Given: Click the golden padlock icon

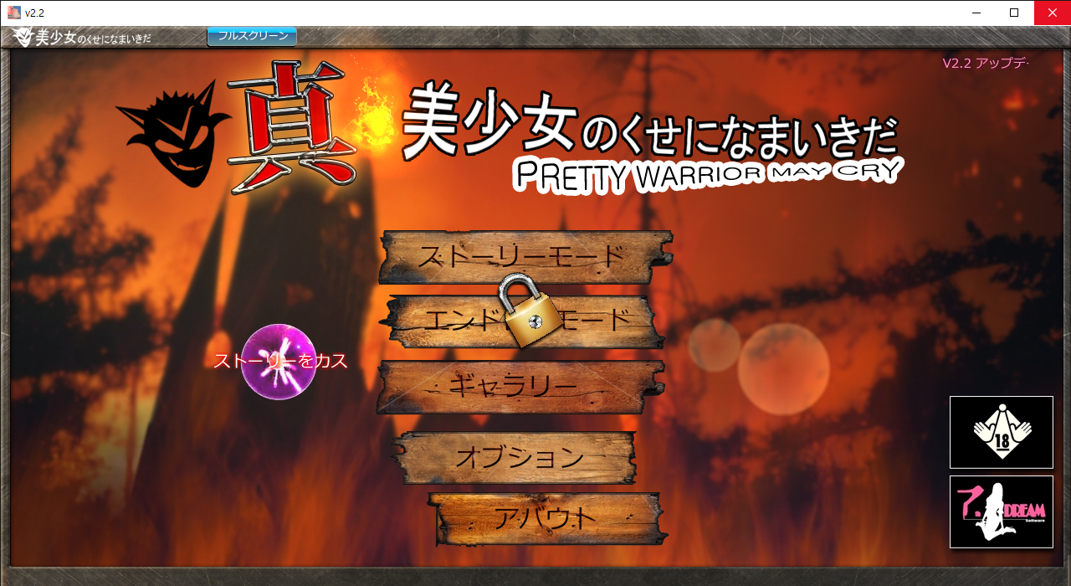Looking at the screenshot, I should (x=530, y=309).
